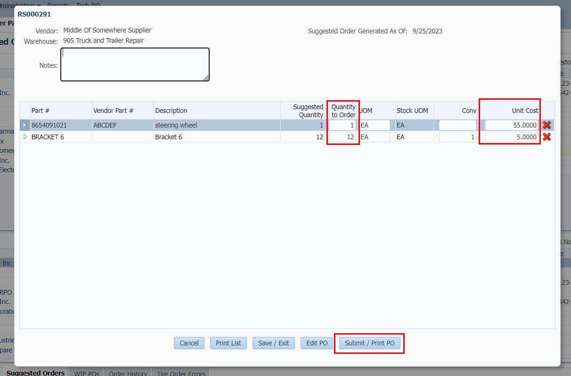Click the Cancel button
This screenshot has width=571, height=376.
point(189,343)
